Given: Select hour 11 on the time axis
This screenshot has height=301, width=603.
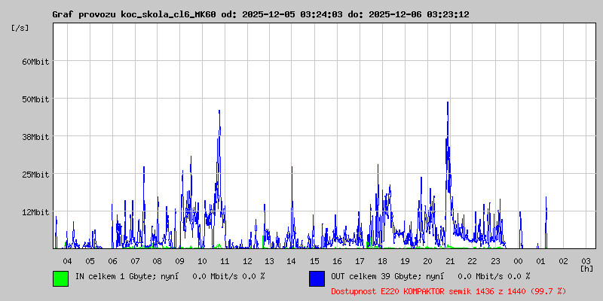Looking at the screenshot, I should [225, 261].
